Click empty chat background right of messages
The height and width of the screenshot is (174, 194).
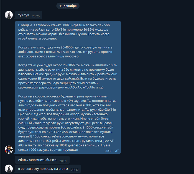coord(157,87)
